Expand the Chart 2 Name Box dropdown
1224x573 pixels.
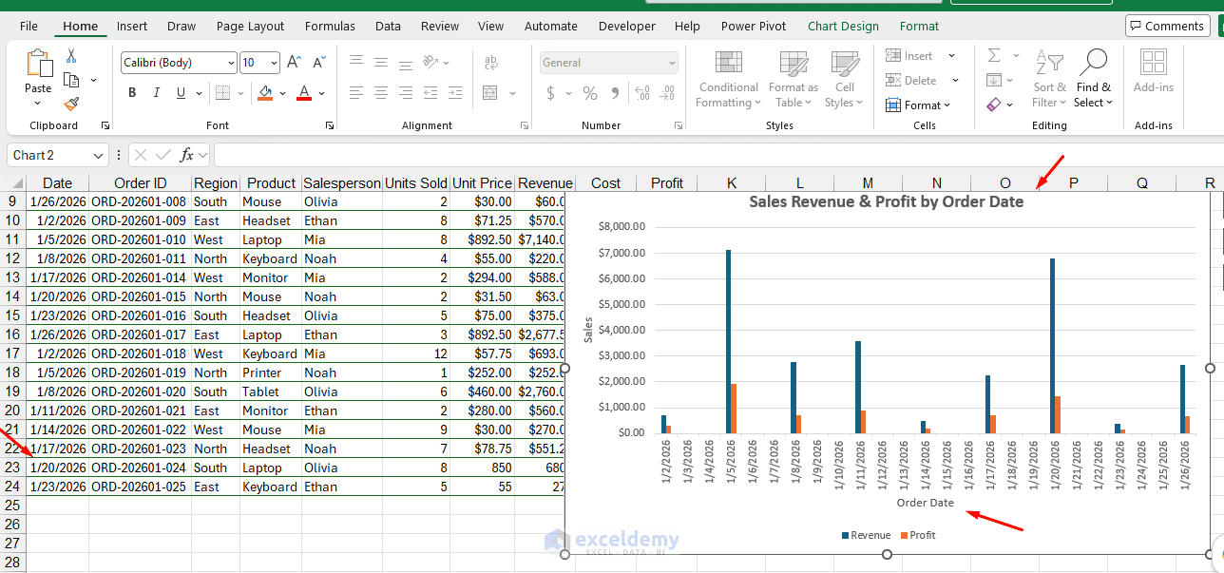coord(100,156)
